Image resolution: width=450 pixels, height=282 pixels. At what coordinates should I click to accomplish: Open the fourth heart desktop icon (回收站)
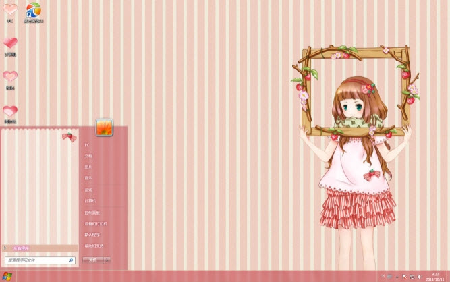10,114
